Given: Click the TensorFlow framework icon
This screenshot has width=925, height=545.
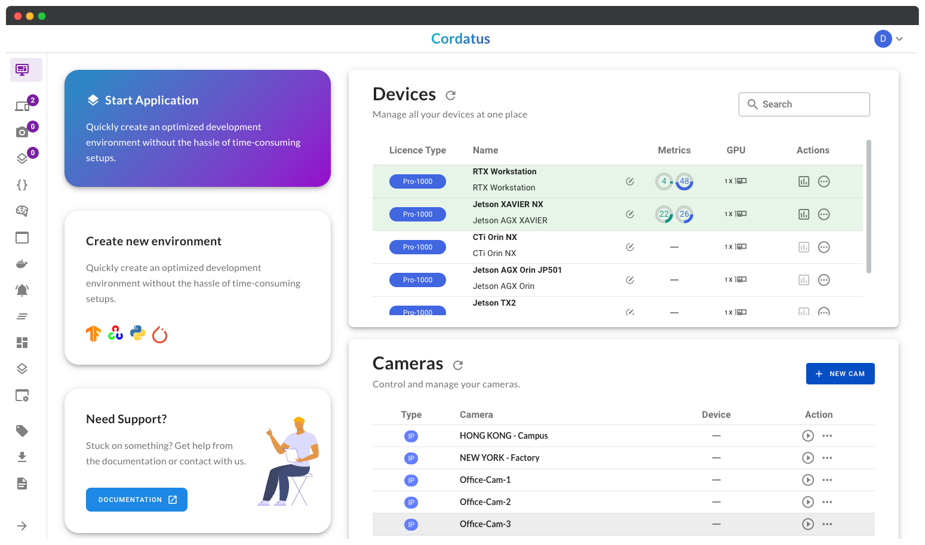Looking at the screenshot, I should point(93,334).
